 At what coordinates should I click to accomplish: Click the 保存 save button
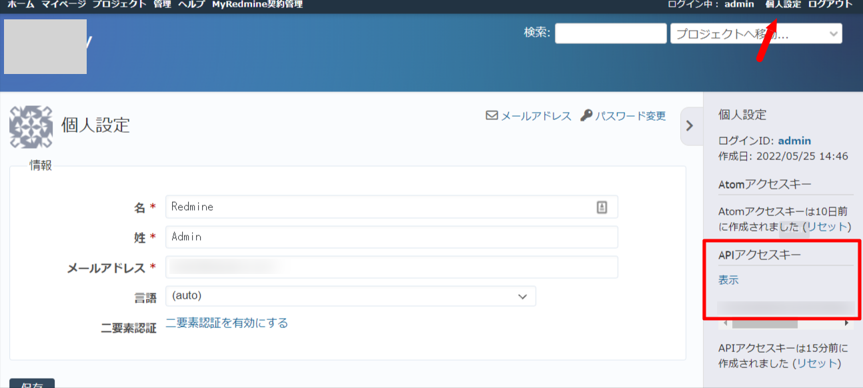tap(32, 383)
